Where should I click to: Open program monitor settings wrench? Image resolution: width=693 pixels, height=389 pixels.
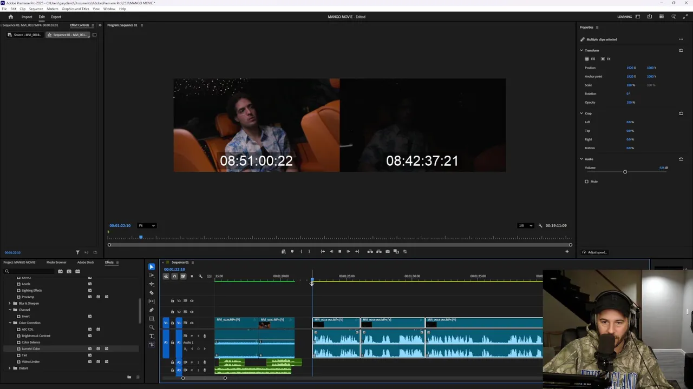[x=540, y=225]
